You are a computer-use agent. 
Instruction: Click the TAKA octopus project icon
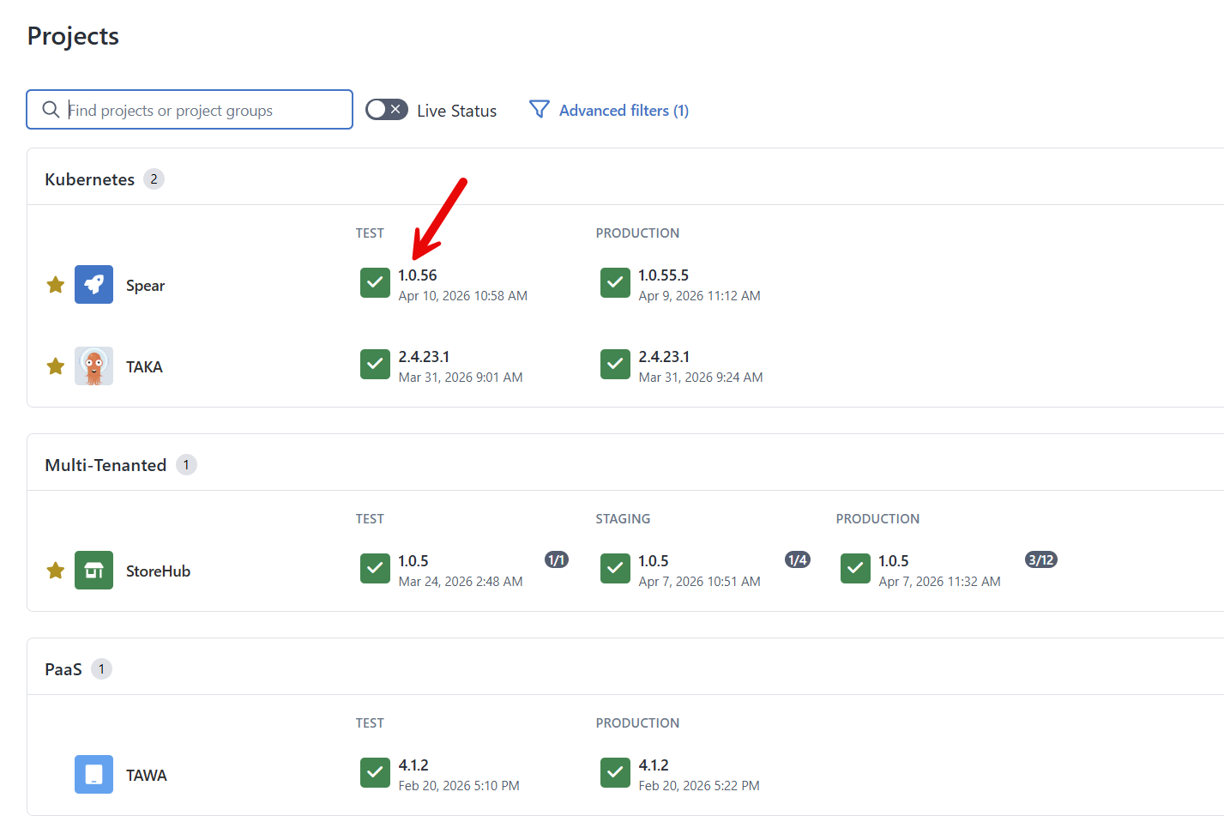93,366
